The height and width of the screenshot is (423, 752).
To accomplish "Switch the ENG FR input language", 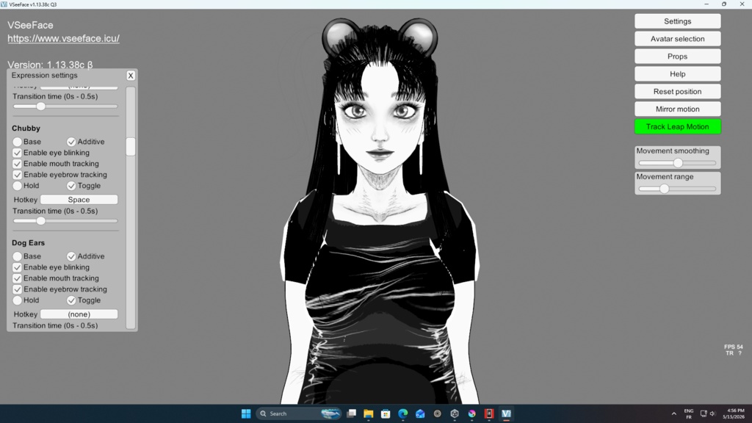I will click(x=689, y=413).
